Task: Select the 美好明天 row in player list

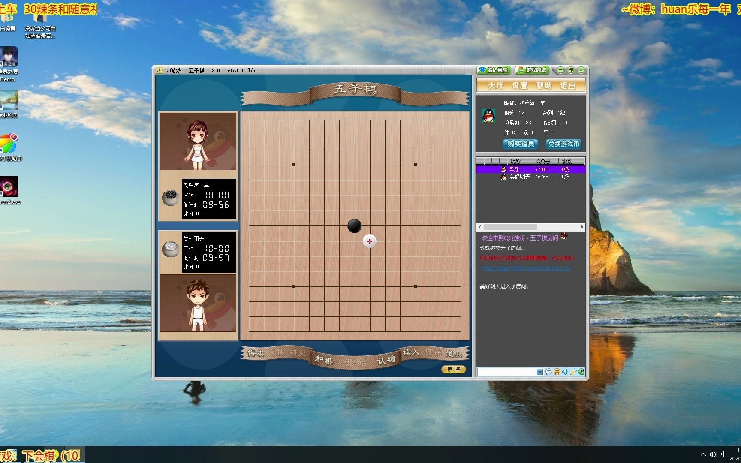Action: [531, 177]
